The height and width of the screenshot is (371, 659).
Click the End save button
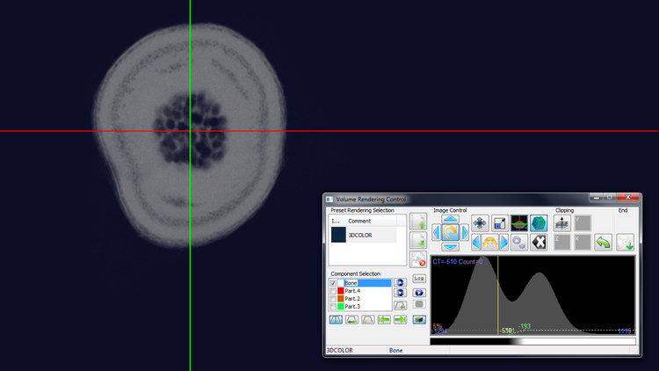(626, 243)
